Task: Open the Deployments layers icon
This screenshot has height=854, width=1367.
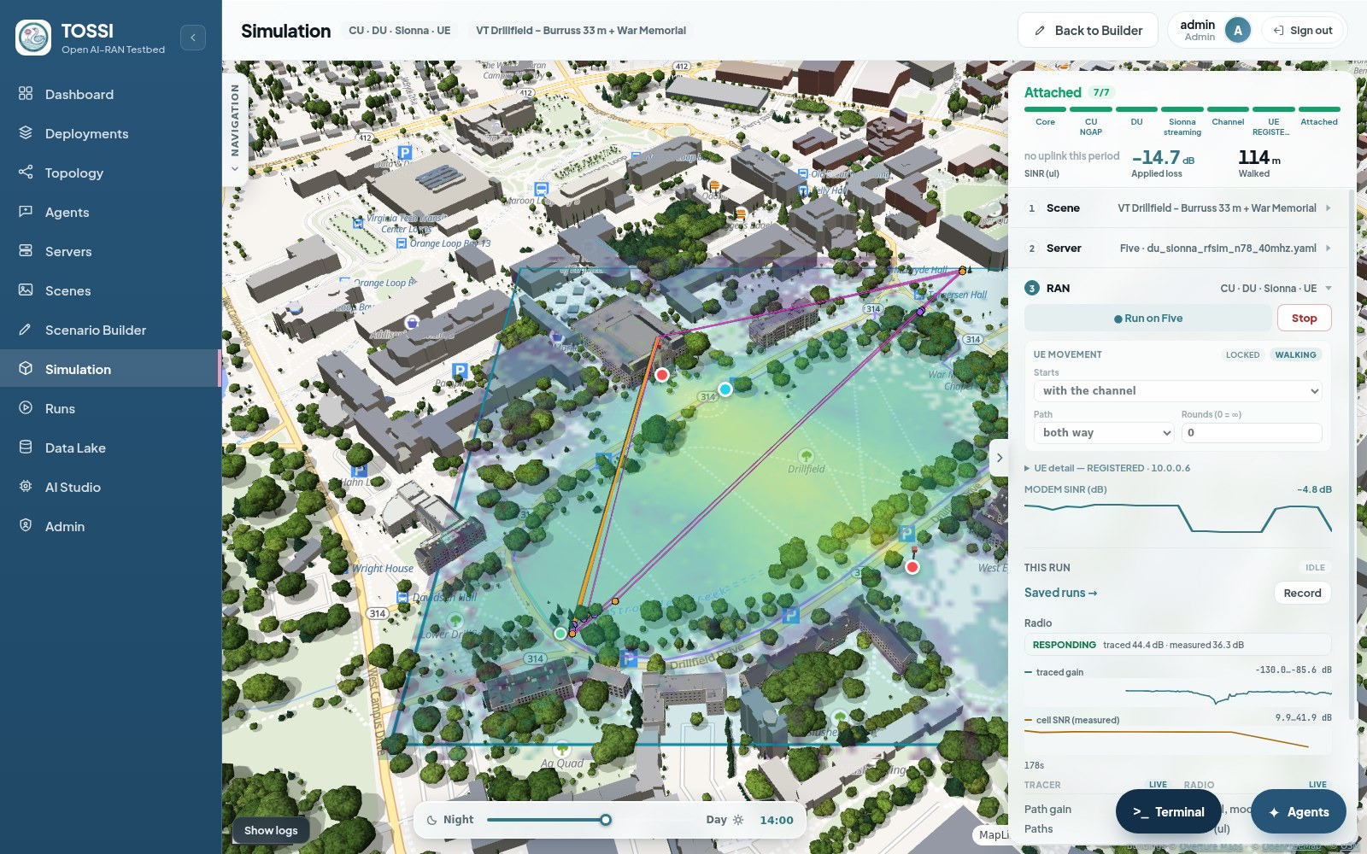Action: pyautogui.click(x=26, y=133)
